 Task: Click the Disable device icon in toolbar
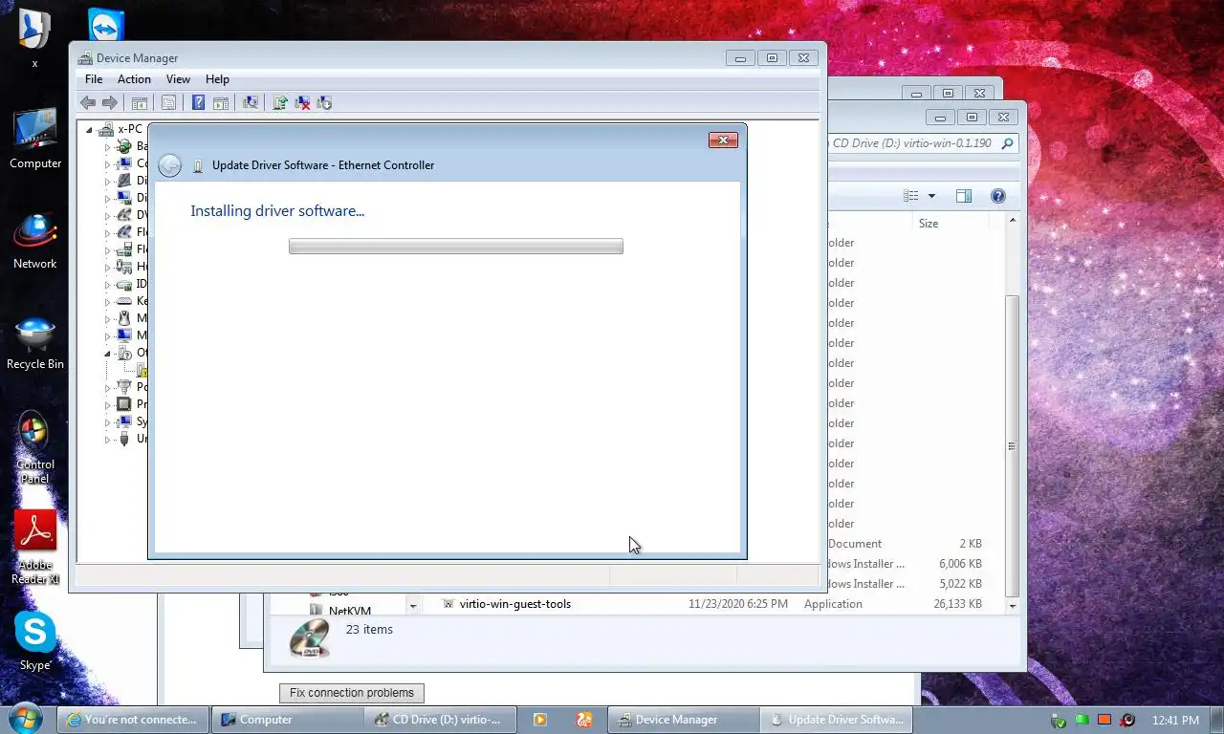pyautogui.click(x=324, y=103)
